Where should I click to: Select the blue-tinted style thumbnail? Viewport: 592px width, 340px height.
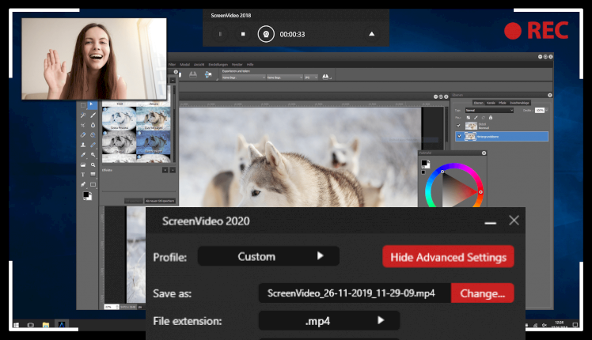click(x=154, y=142)
